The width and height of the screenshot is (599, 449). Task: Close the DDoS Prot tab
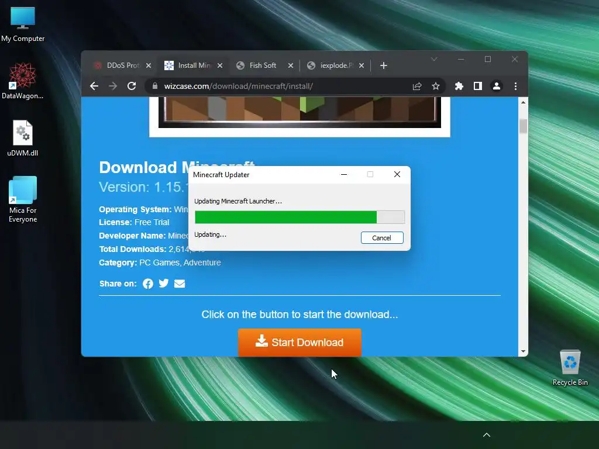coord(149,65)
